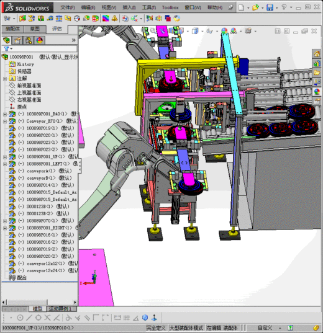
Task: Open the PropertyManager tab icon
Action: 17,40
